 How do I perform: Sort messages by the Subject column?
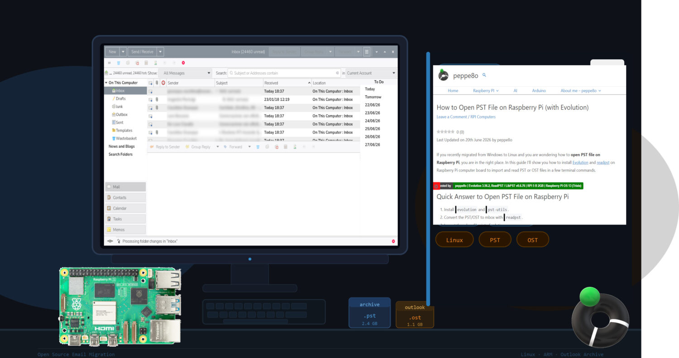point(239,83)
